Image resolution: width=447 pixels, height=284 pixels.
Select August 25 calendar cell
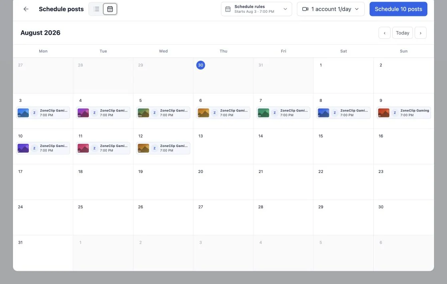(103, 217)
